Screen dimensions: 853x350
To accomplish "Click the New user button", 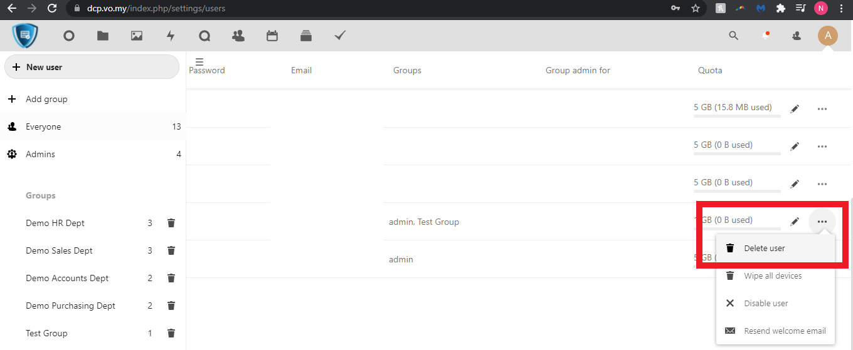I will pos(92,67).
